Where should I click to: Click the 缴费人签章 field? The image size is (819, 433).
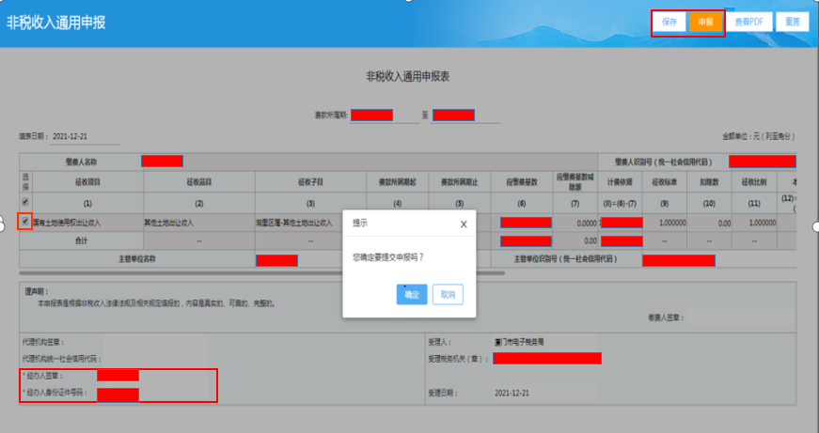(741, 317)
